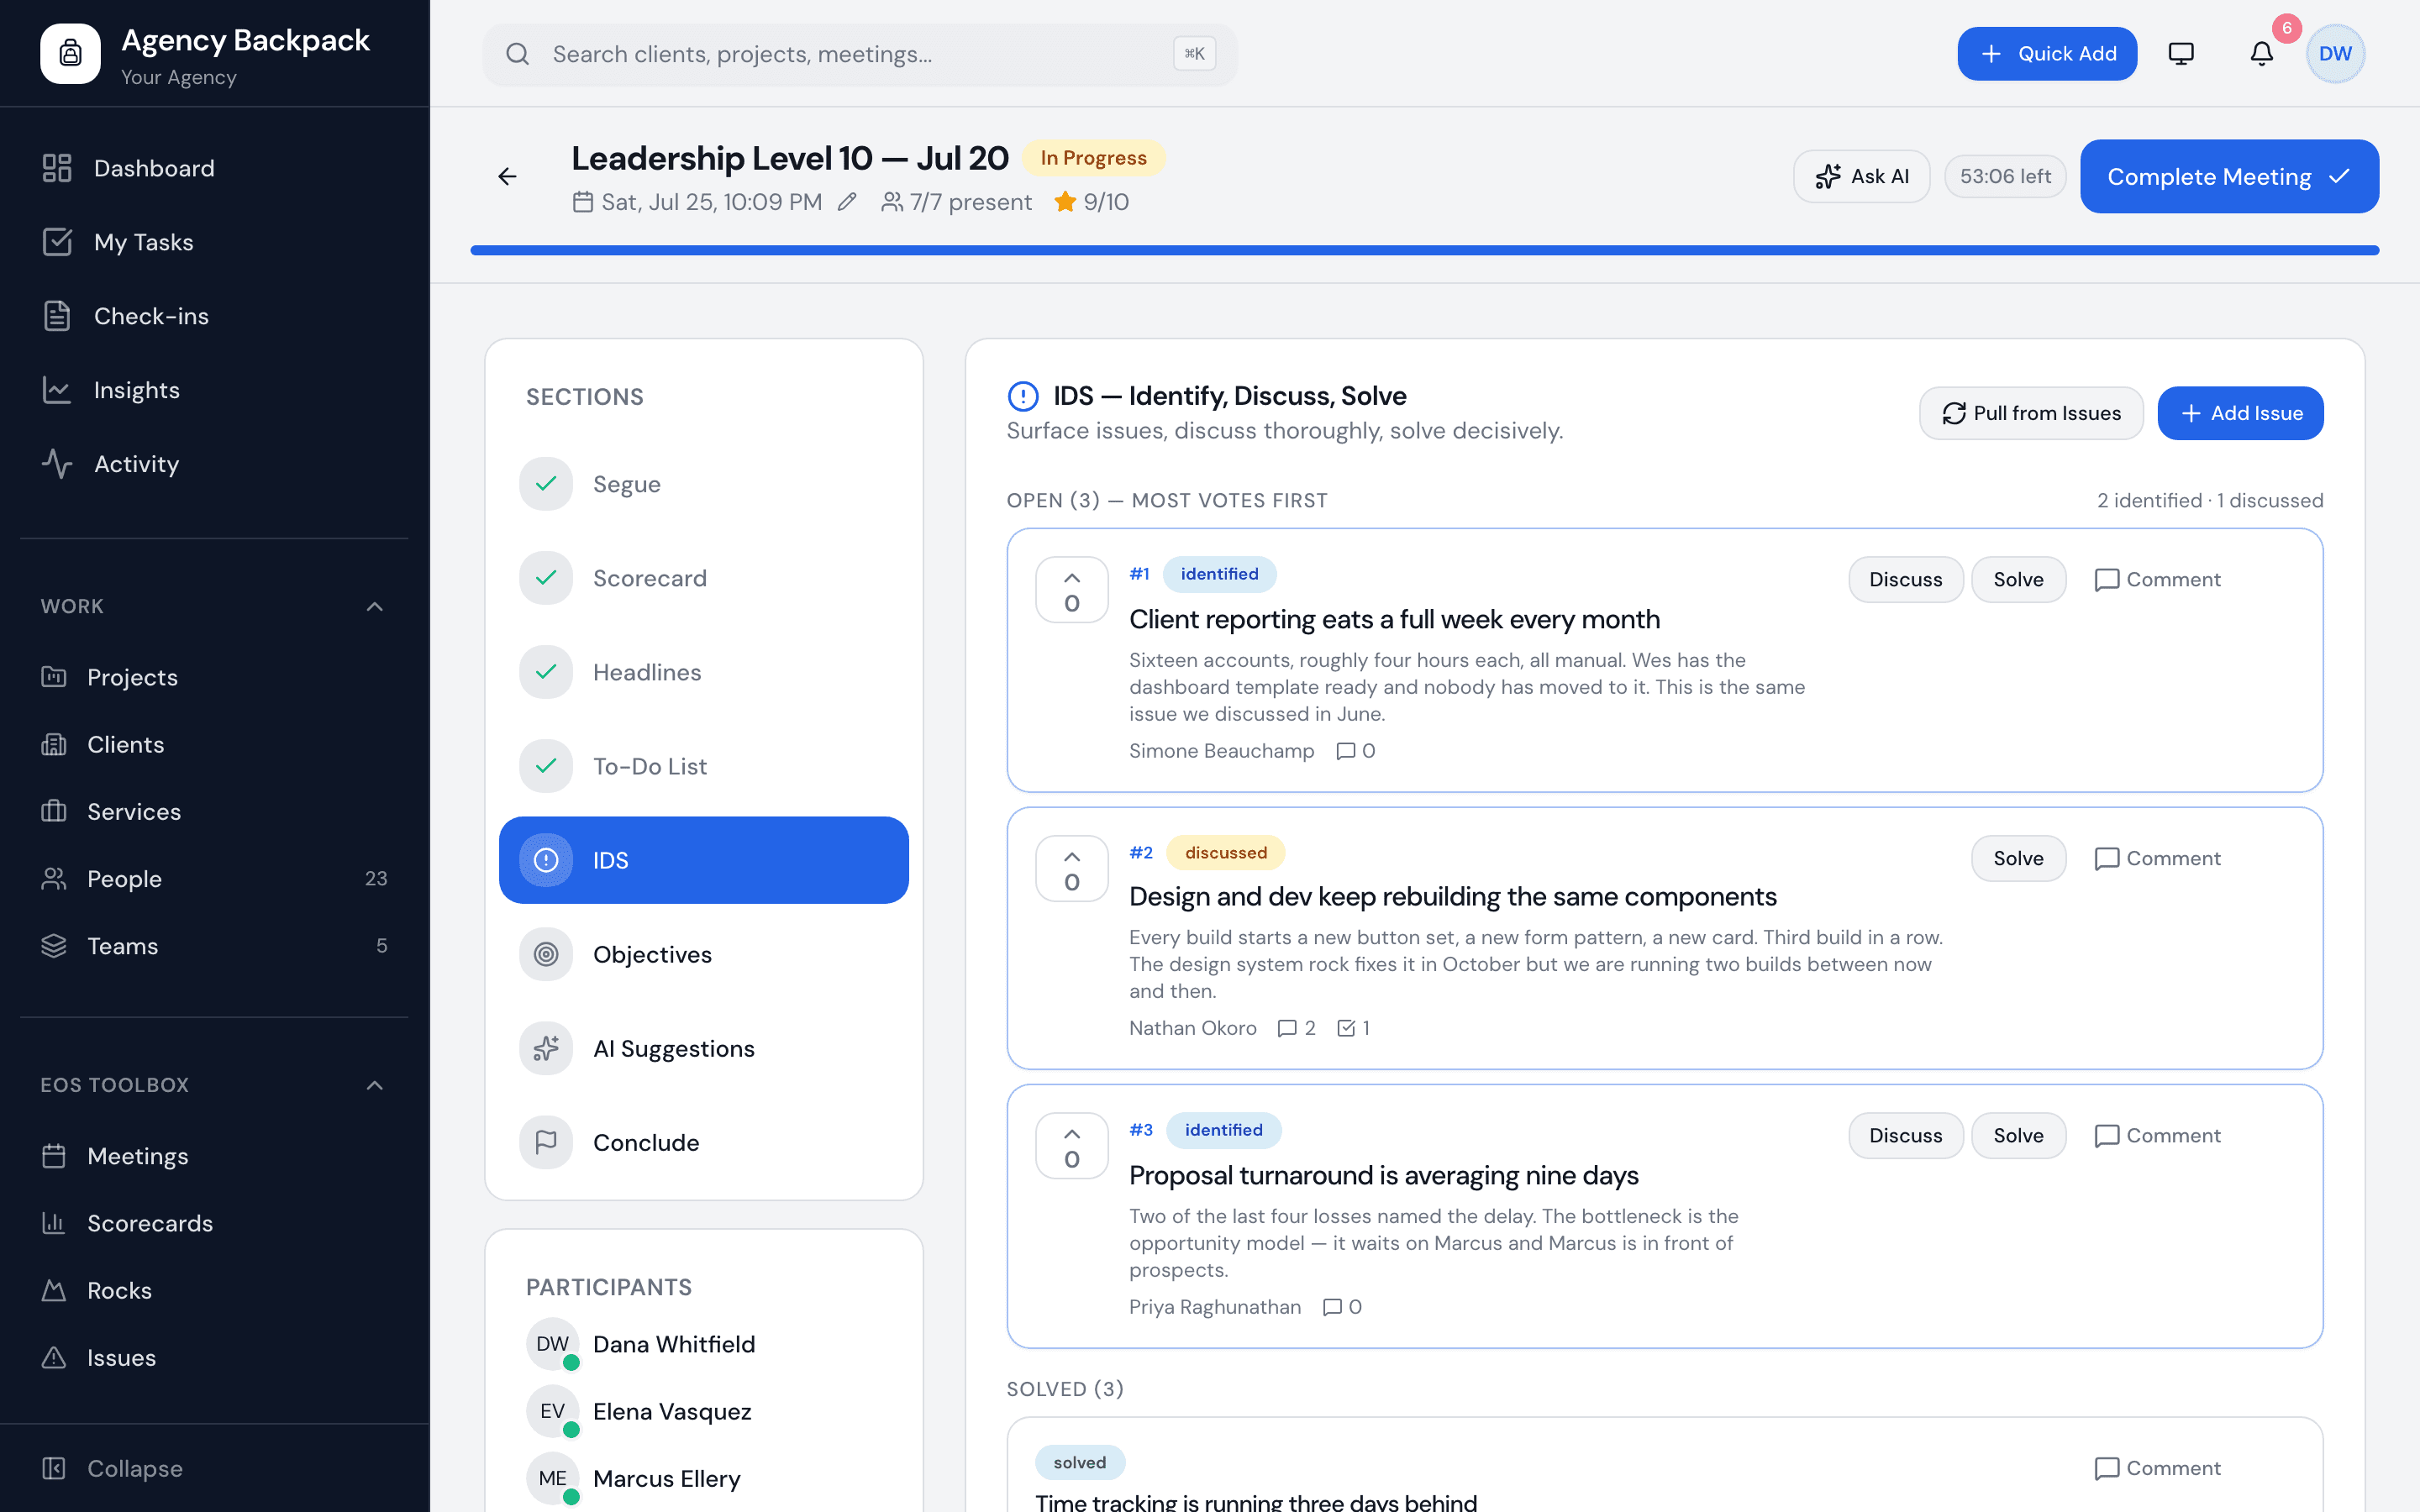This screenshot has height=1512, width=2420.
Task: Go to My Tasks
Action: (214, 242)
